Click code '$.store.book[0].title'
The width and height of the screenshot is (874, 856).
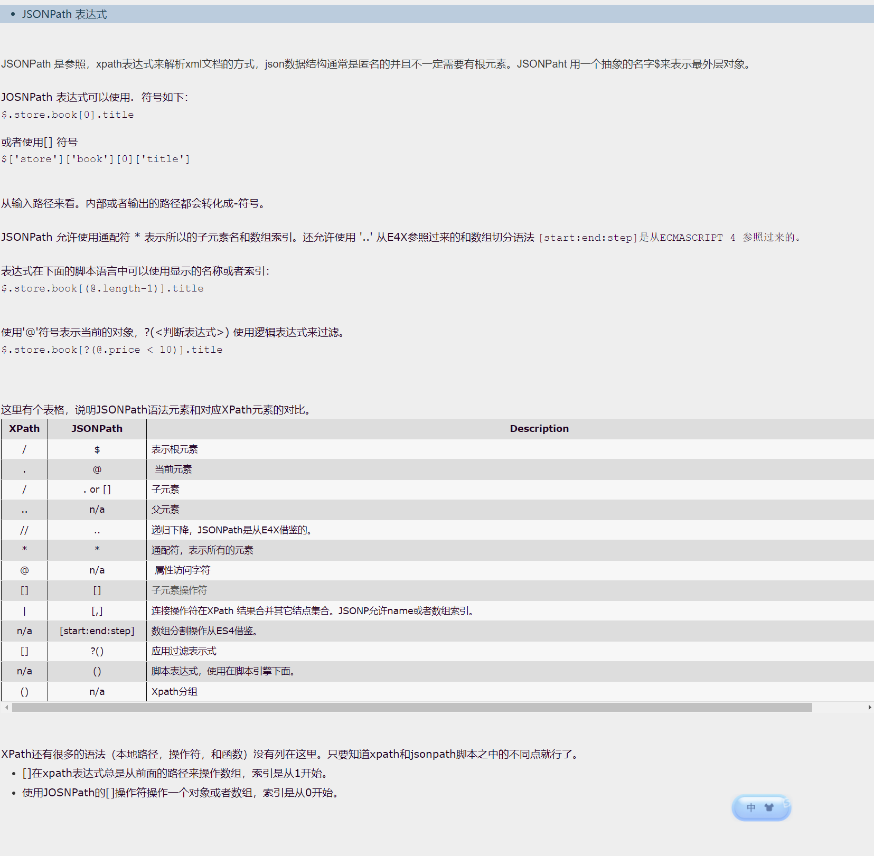pyautogui.click(x=68, y=115)
